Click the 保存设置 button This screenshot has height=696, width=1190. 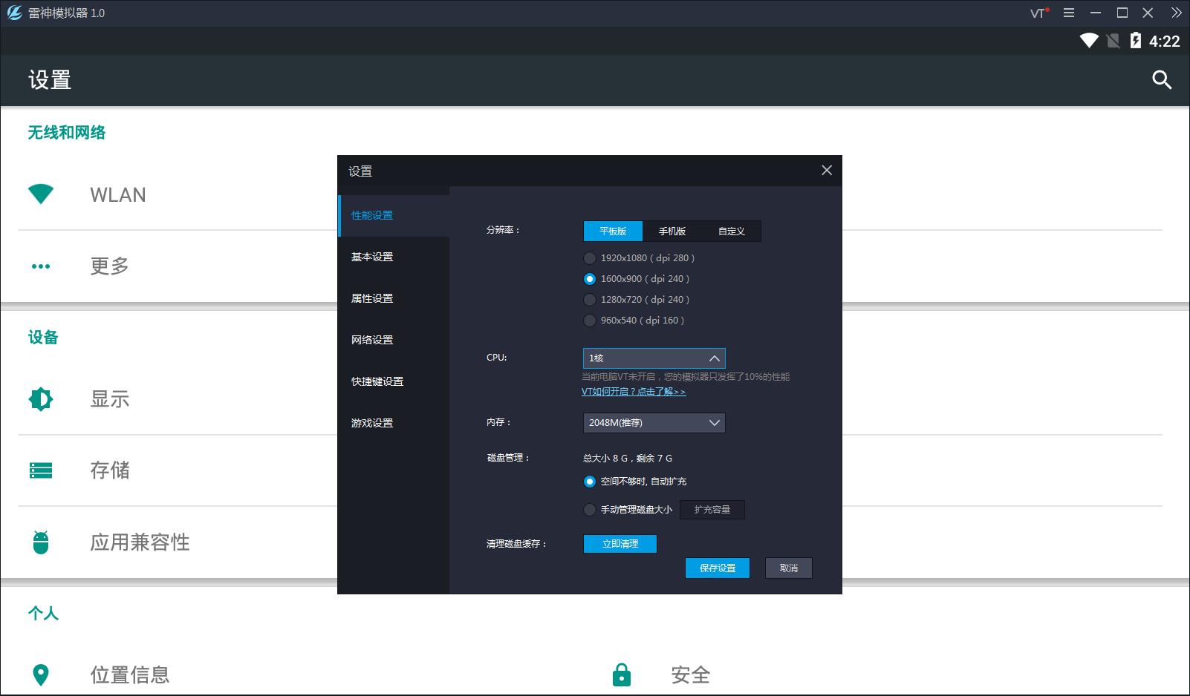[x=717, y=568]
